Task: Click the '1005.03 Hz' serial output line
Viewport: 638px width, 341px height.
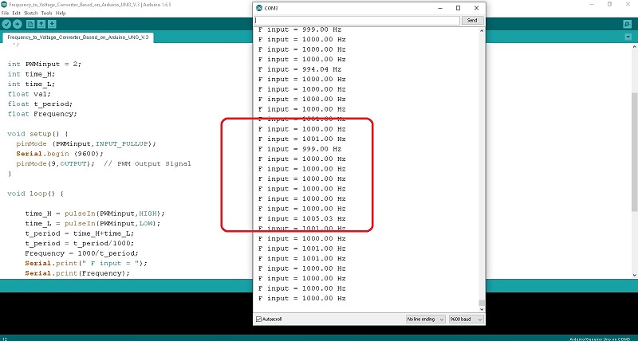Action: (302, 218)
